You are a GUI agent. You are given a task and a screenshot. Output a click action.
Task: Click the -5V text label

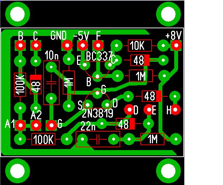pyautogui.click(x=81, y=35)
